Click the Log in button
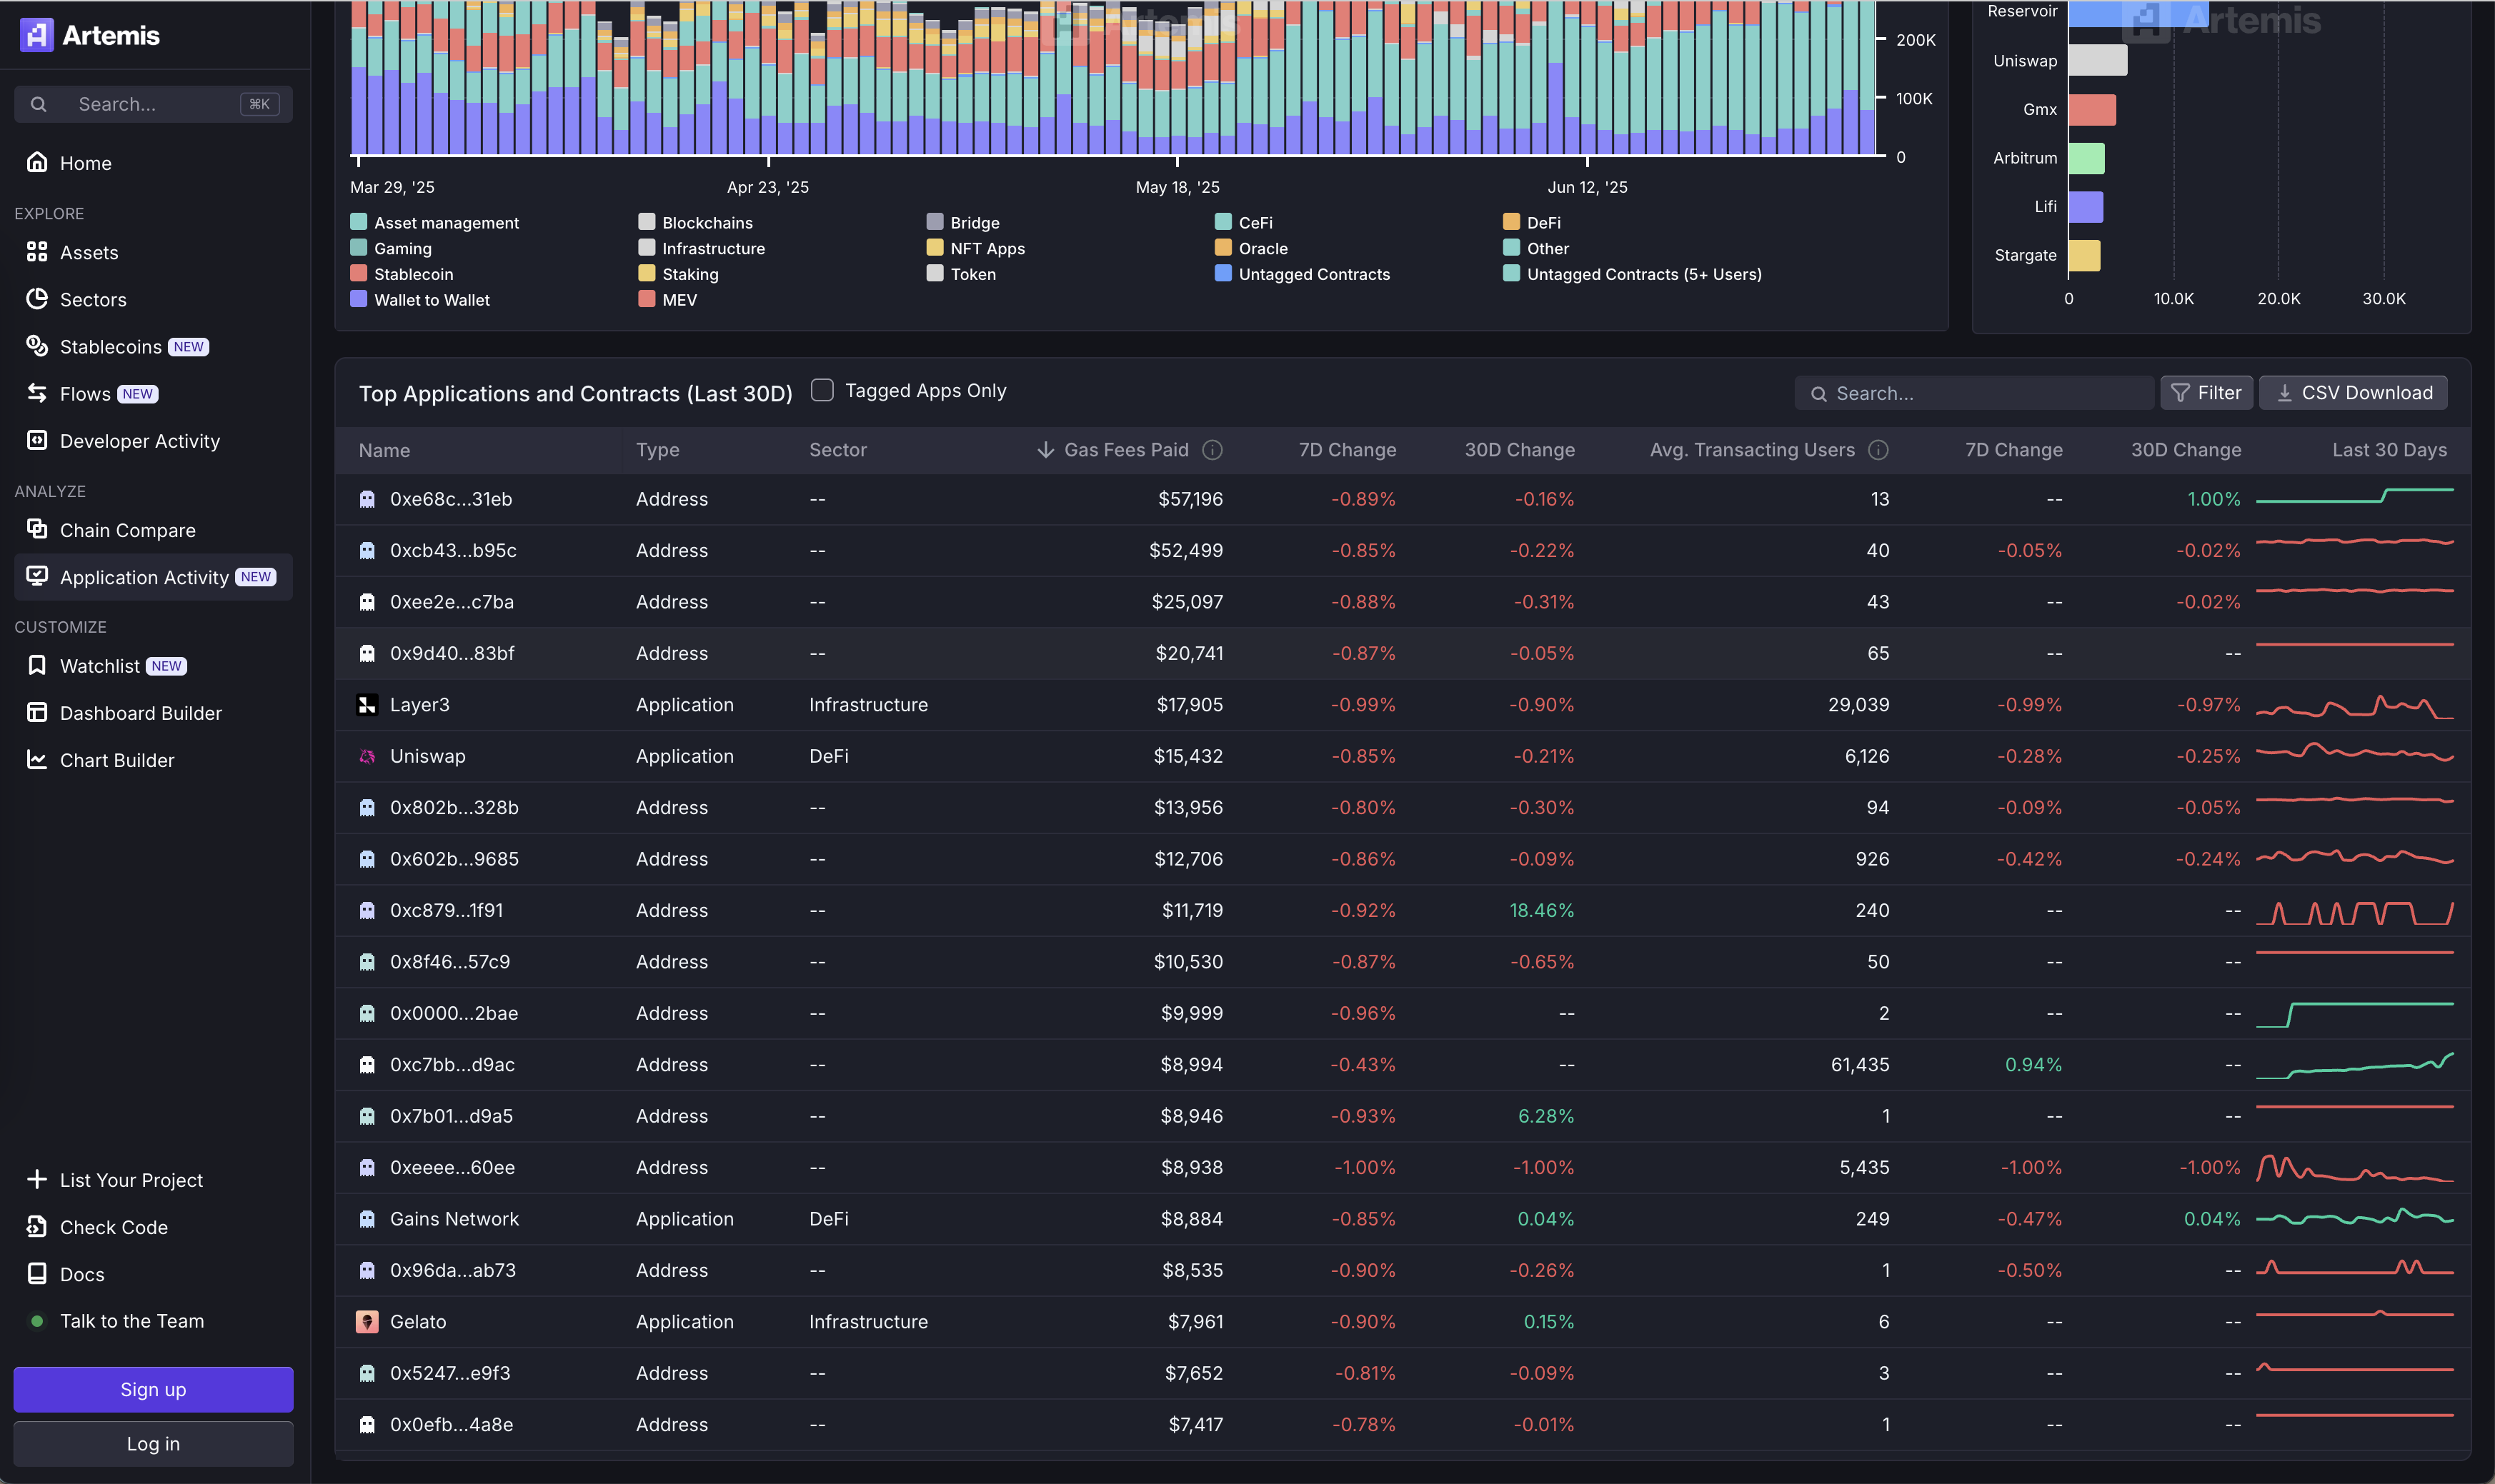The height and width of the screenshot is (1484, 2495). [x=153, y=1443]
